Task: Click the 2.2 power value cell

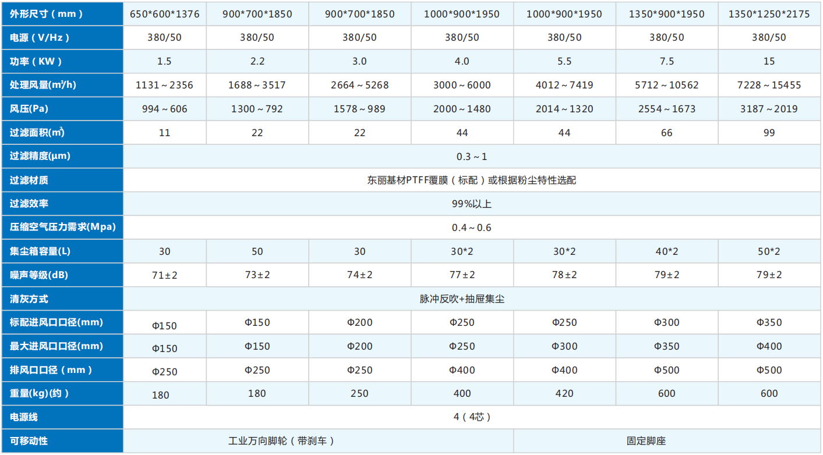Action: [257, 61]
